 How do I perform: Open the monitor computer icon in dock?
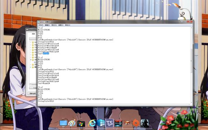coord(63,123)
